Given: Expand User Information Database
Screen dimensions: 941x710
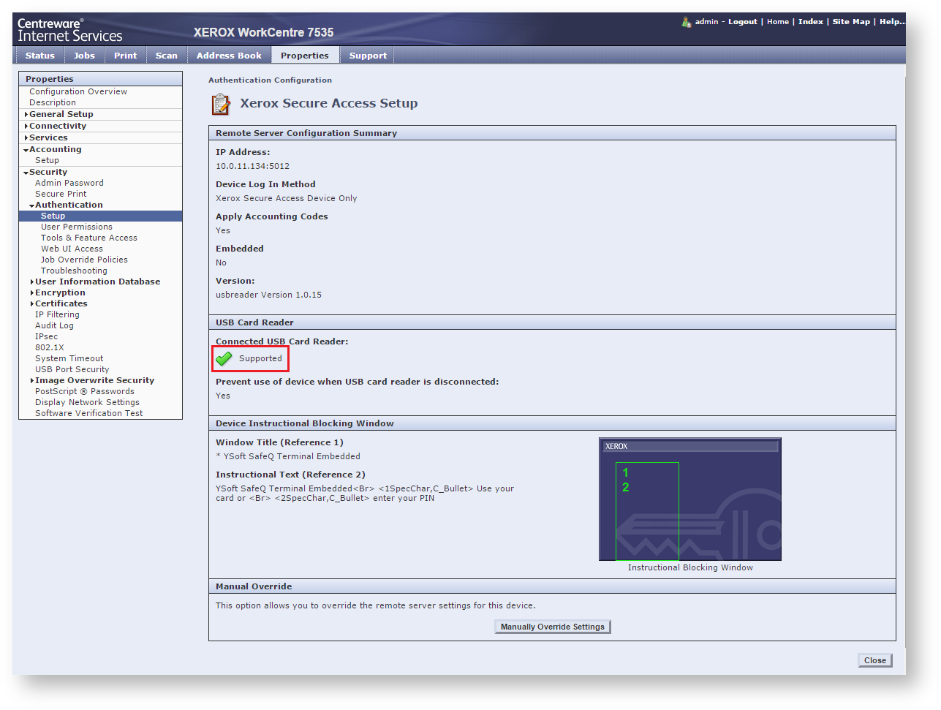Looking at the screenshot, I should [97, 282].
